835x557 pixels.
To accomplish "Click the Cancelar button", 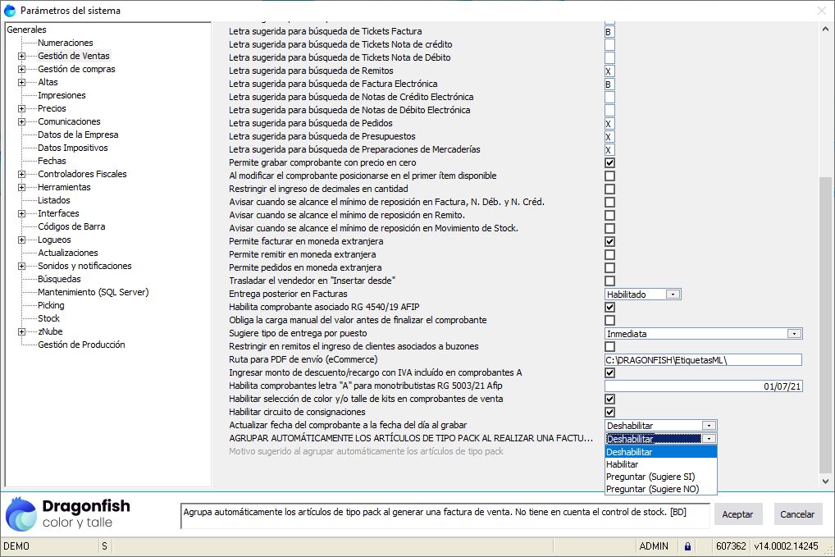I will click(796, 514).
